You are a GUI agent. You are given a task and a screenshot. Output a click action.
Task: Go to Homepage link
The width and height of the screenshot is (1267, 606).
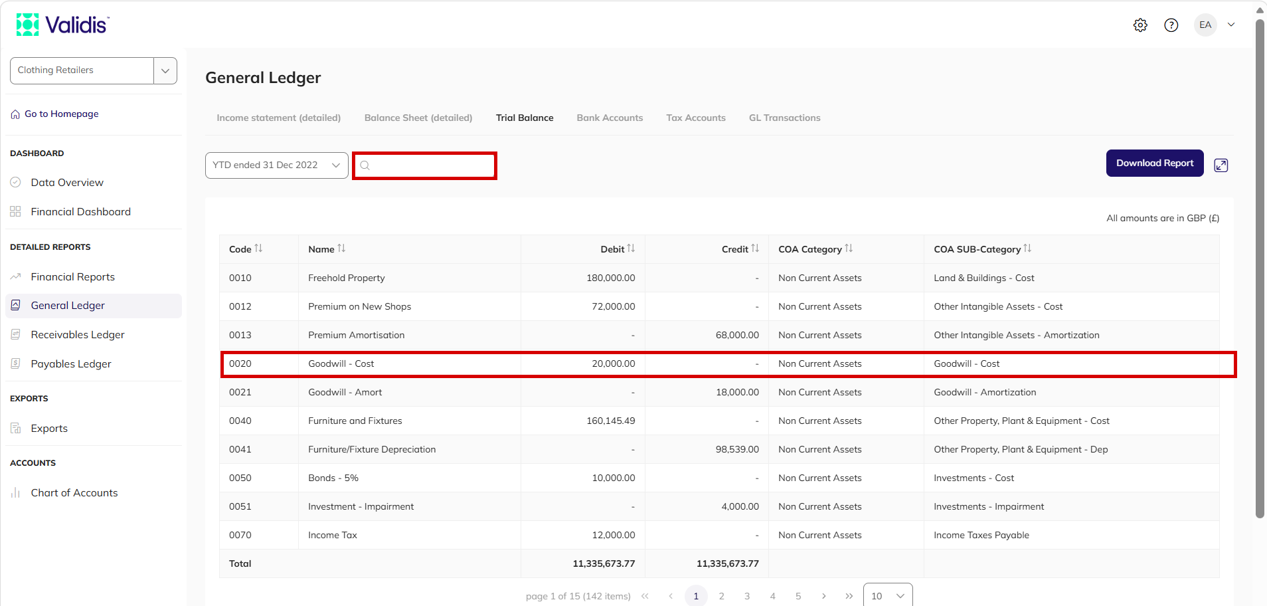pos(55,114)
